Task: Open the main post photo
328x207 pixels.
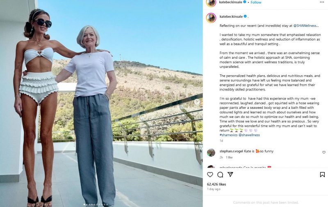Action: [101, 103]
